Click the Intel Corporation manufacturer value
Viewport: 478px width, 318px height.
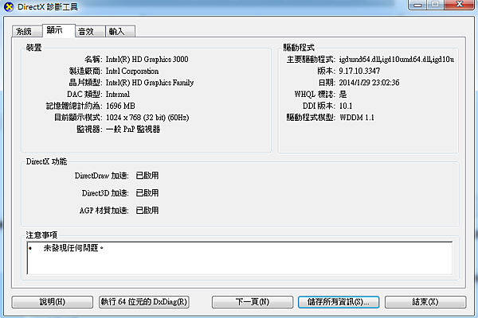coord(132,72)
